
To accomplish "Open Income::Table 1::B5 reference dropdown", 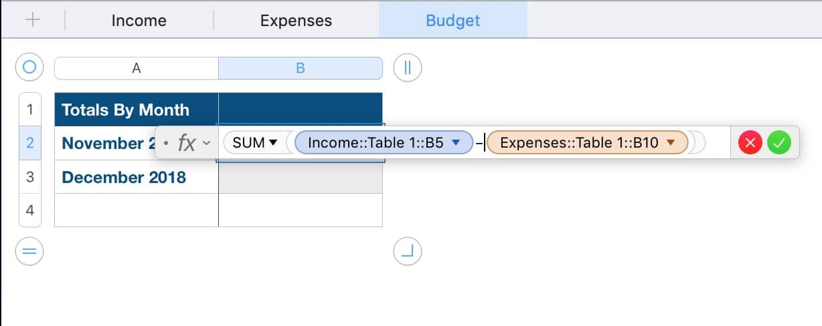I will pyautogui.click(x=455, y=142).
